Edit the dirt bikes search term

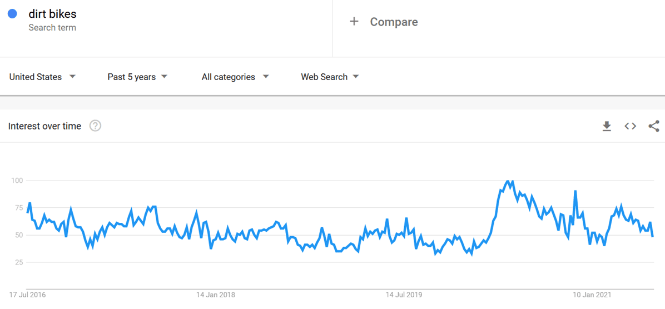[52, 14]
